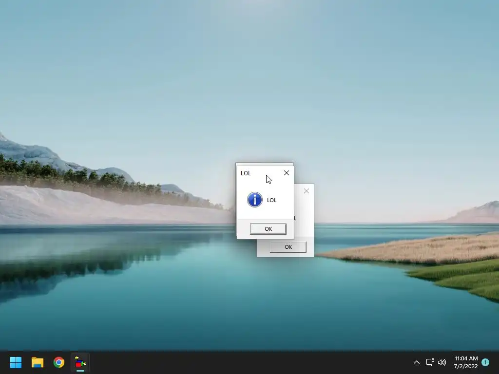
Task: Launch File Explorer from the taskbar
Action: (x=37, y=362)
